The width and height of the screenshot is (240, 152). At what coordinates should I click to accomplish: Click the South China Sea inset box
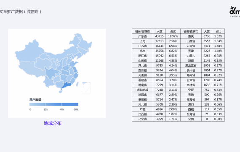pos(86,87)
